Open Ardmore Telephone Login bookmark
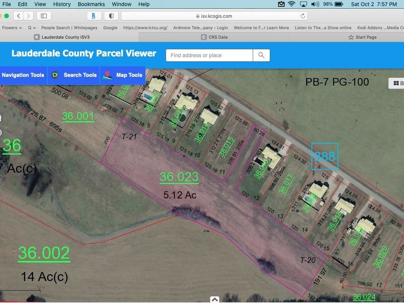The width and height of the screenshot is (404, 303). click(x=201, y=27)
